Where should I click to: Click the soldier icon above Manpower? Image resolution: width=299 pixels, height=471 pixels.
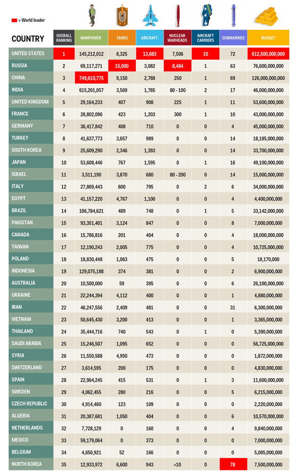(92, 16)
